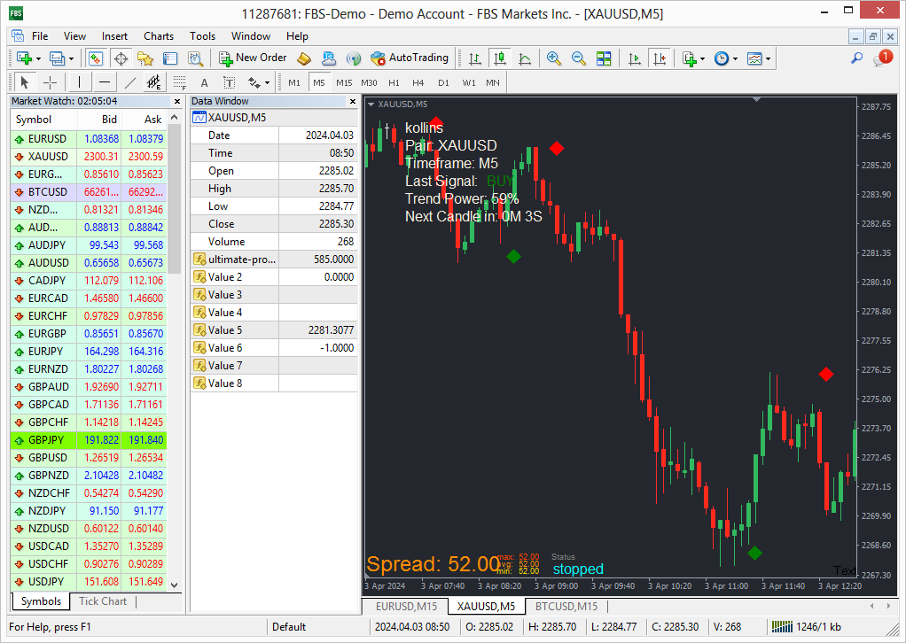Open the notifications chat bubble icon
Screen dimensions: 906x643
[x=882, y=58]
